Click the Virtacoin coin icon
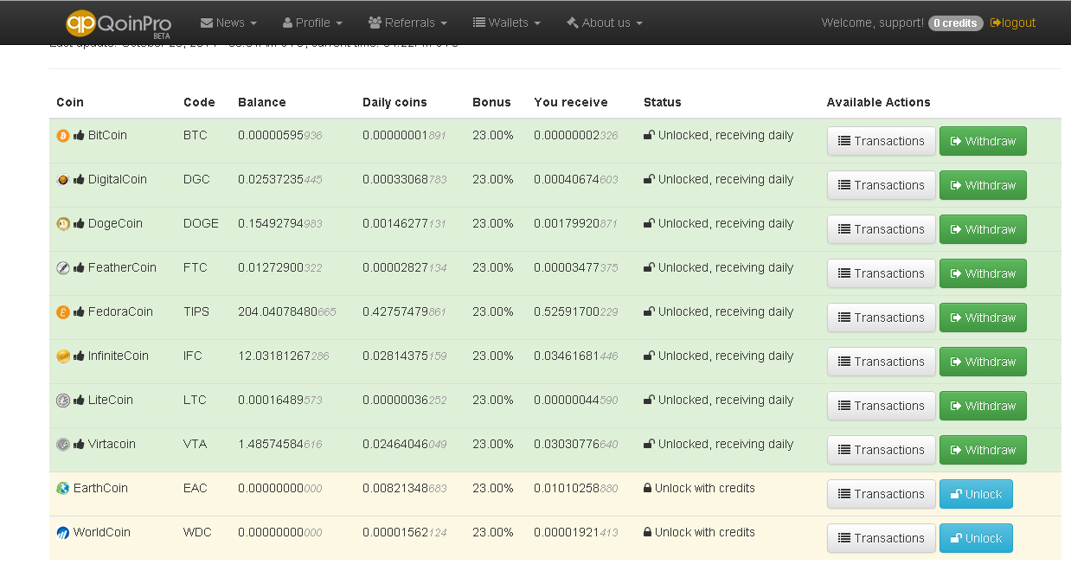Viewport: 1071px width, 571px height. click(62, 445)
